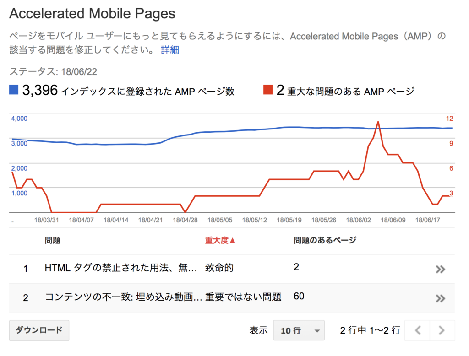Click ステータス: 18/06/22 status text
Screen dimensions: 469x356
click(x=53, y=72)
